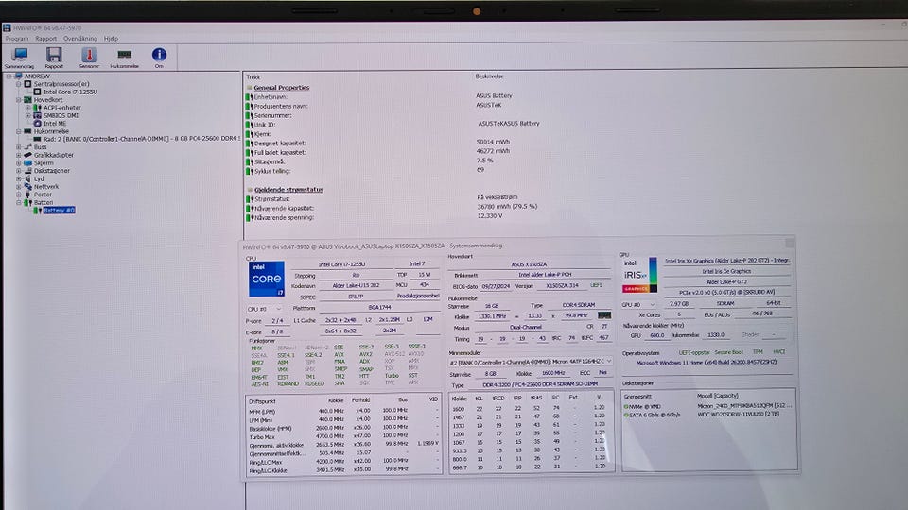Open the Hjelp menu

tap(111, 39)
